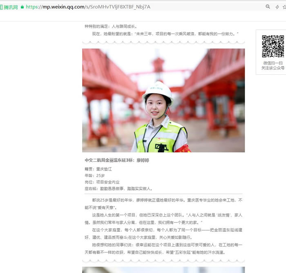Screen dimensions: 286x273
Task: Click the paragraph starting with 她很想和她的同事们说
Action: click(x=163, y=249)
